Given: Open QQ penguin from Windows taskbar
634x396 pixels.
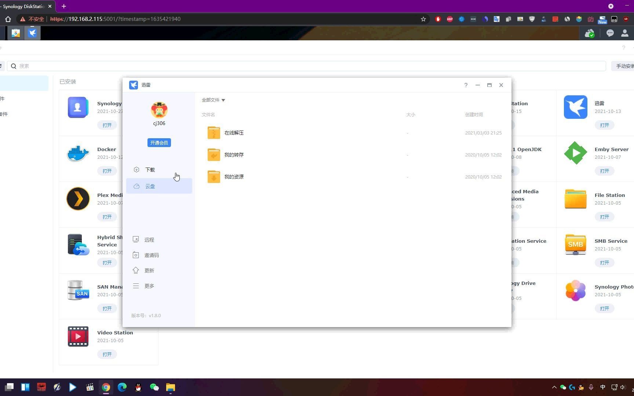Looking at the screenshot, I should point(138,387).
